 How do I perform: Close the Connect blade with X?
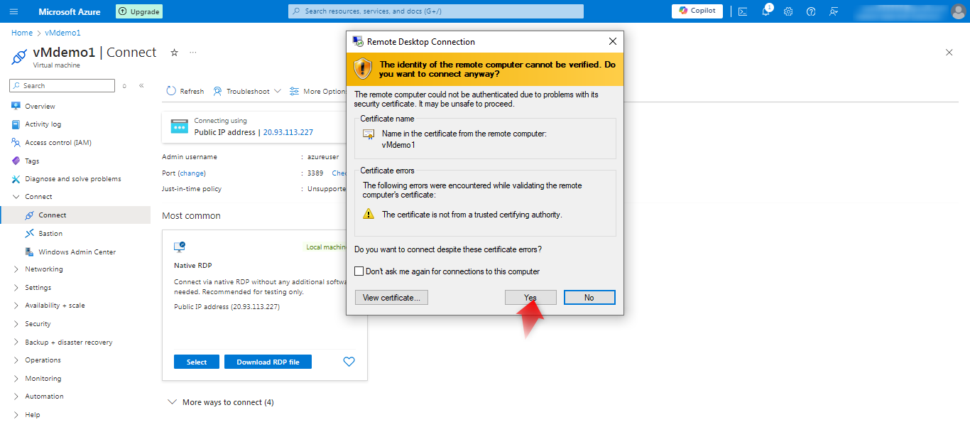click(949, 53)
